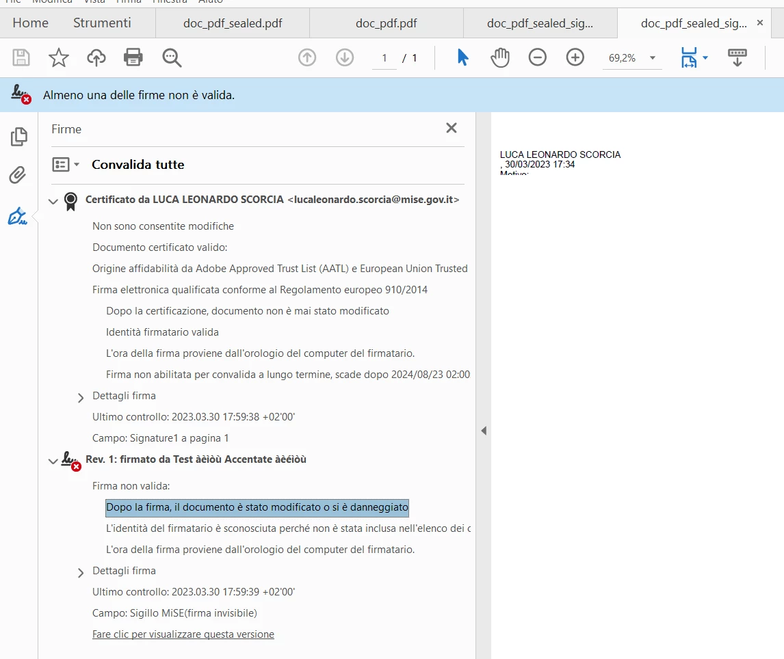Go to next page arrow
This screenshot has width=784, height=659.
345,57
